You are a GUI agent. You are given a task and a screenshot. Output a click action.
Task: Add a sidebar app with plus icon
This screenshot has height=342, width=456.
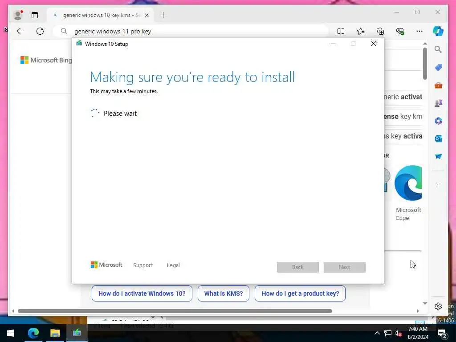[438, 185]
